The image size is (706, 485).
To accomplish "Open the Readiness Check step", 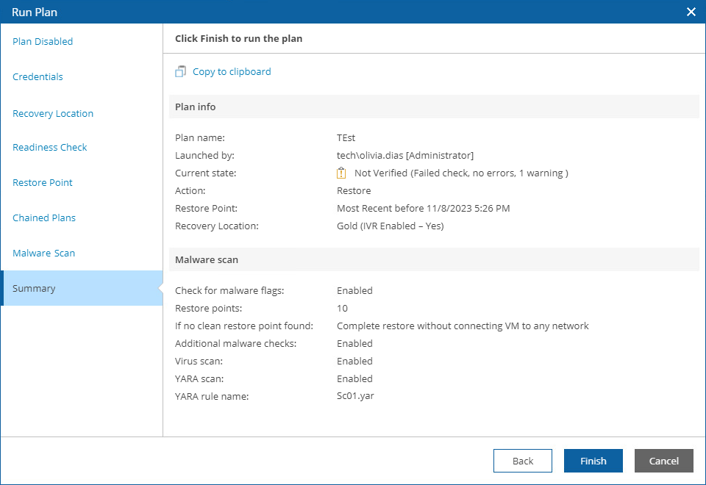I will click(x=50, y=148).
